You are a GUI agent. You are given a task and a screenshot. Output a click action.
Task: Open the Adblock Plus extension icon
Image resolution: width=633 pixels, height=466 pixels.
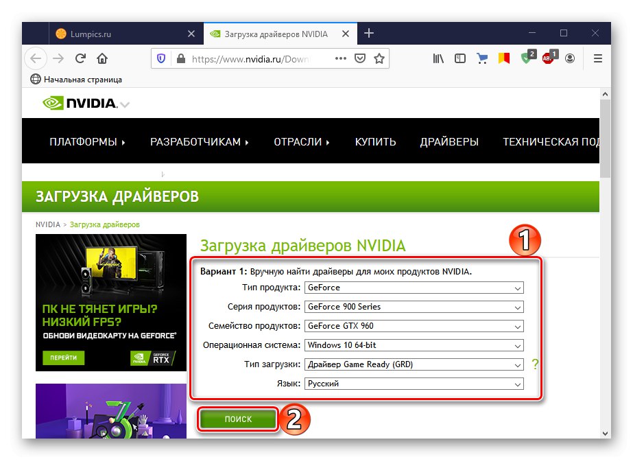click(549, 57)
